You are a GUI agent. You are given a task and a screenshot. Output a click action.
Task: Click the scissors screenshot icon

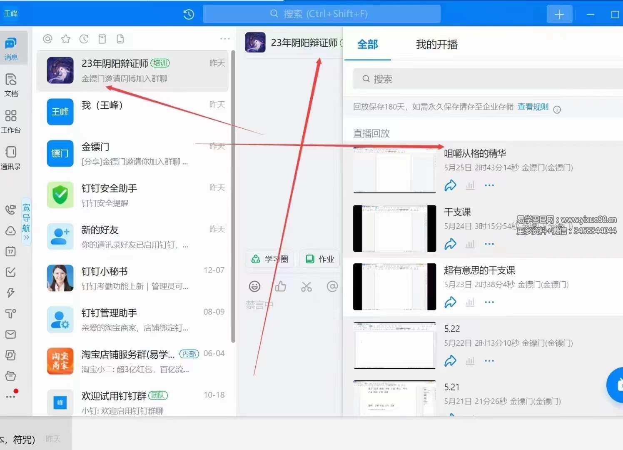coord(307,287)
